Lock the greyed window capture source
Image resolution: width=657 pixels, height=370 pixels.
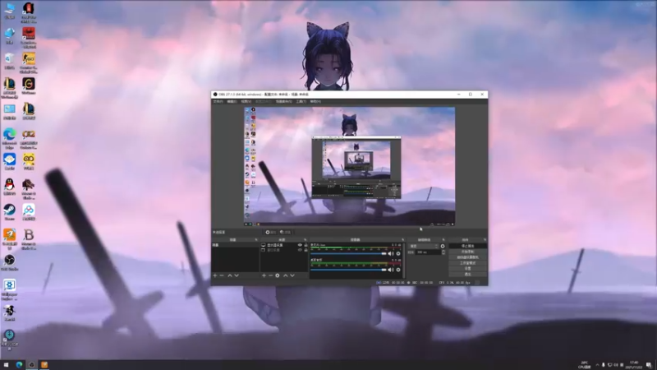[306, 250]
